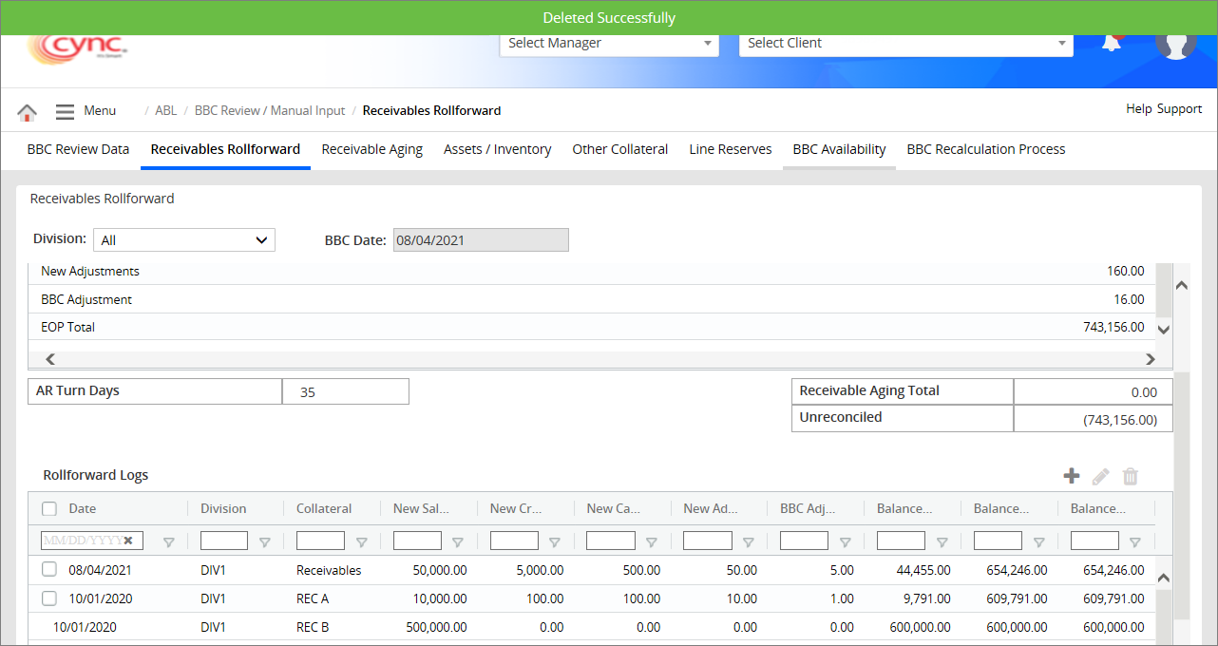Click right arrow of horizontal summary scrollbar
Viewport: 1218px width, 646px height.
(1150, 359)
